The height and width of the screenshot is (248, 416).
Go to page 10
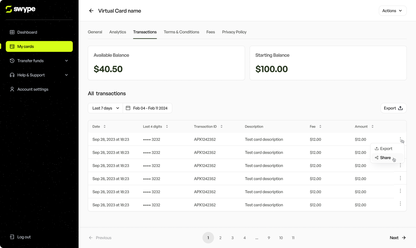(x=281, y=238)
